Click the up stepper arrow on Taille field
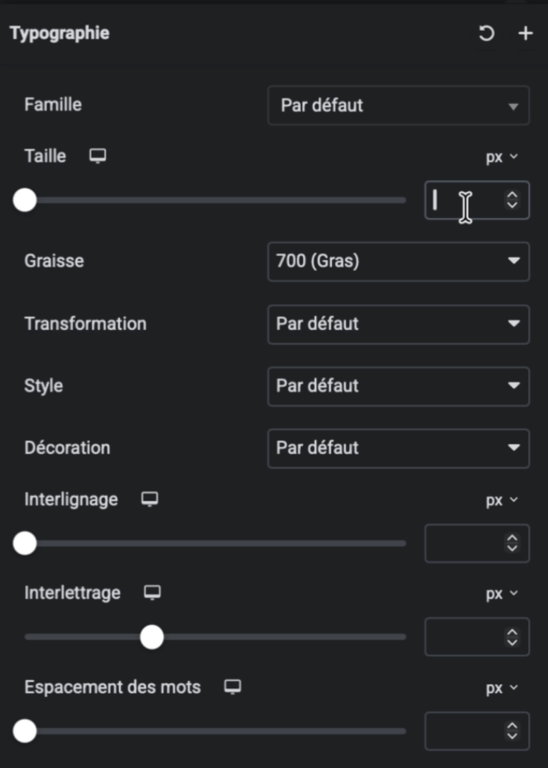 (x=511, y=194)
